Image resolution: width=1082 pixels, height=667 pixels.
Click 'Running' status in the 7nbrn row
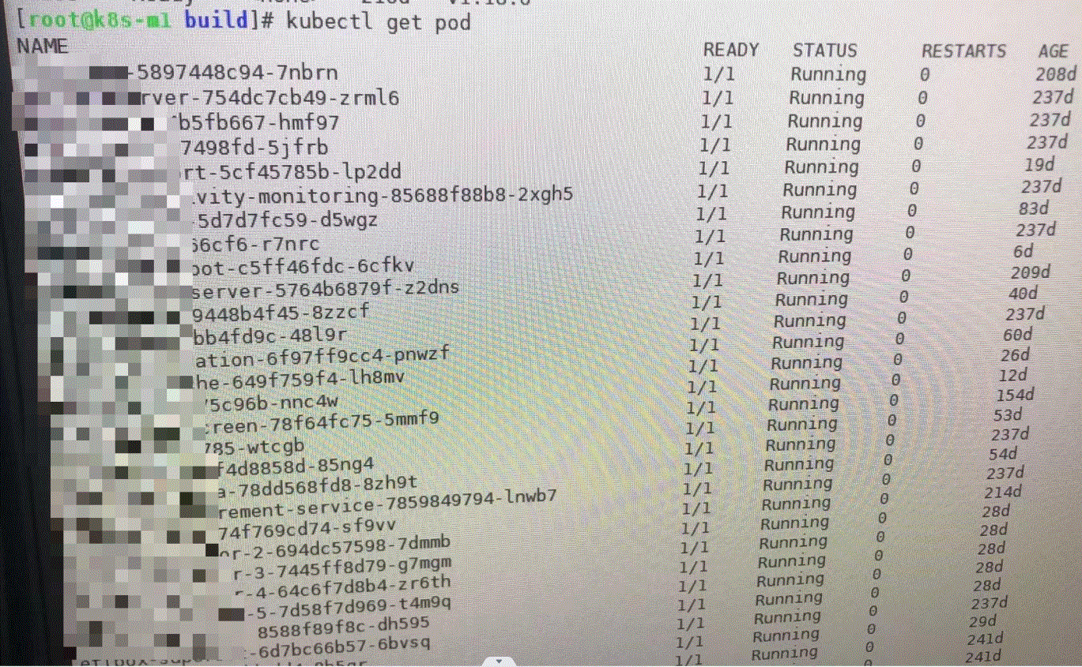pos(828,76)
